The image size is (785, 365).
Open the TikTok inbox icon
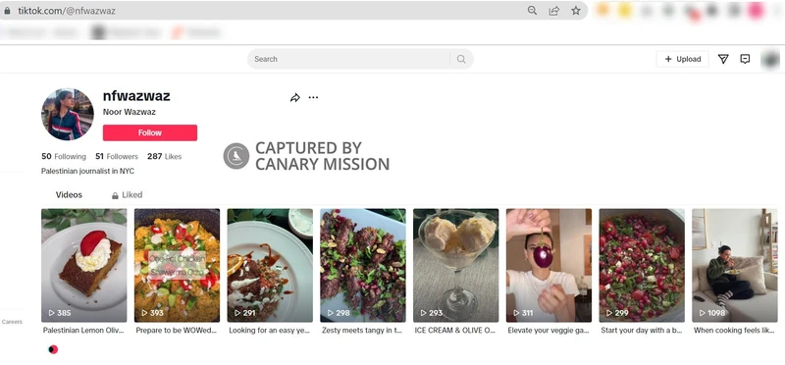745,59
